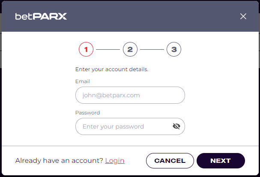Jump to step 2 circle indicator

tap(130, 49)
